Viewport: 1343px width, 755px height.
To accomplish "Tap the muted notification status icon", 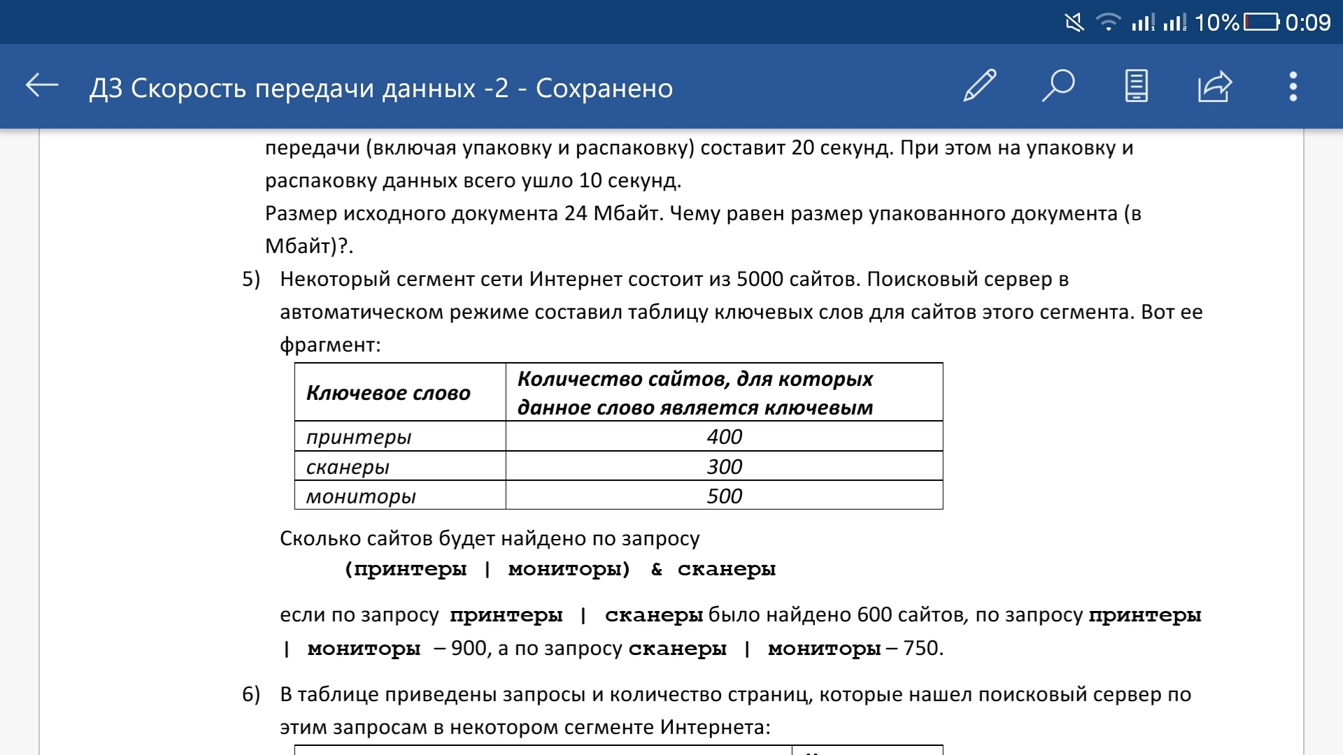I will point(1074,22).
